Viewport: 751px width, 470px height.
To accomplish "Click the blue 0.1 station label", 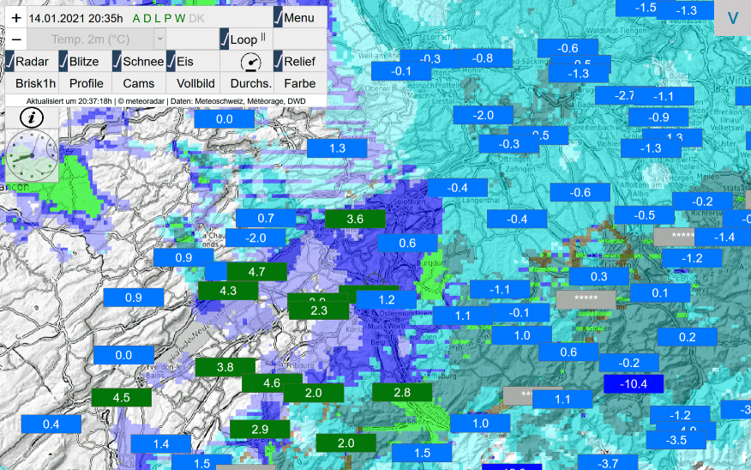I will coord(660,292).
